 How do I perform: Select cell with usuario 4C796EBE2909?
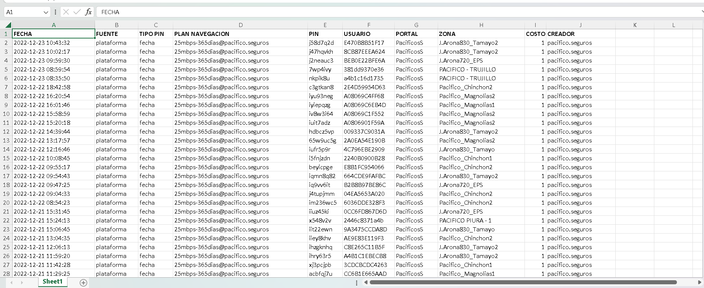tap(368, 149)
